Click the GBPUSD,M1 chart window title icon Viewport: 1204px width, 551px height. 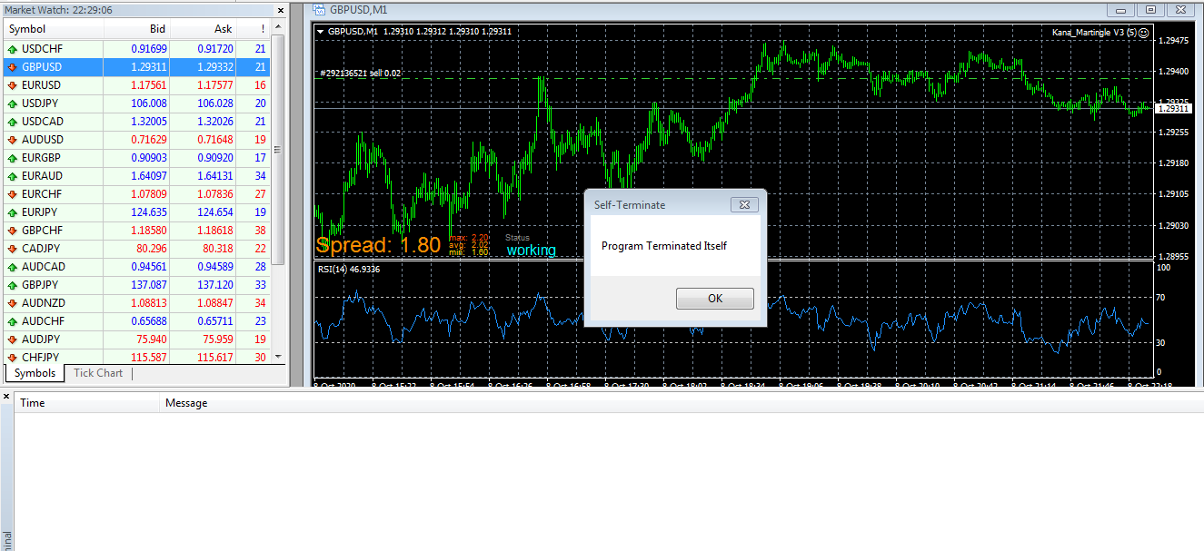319,9
